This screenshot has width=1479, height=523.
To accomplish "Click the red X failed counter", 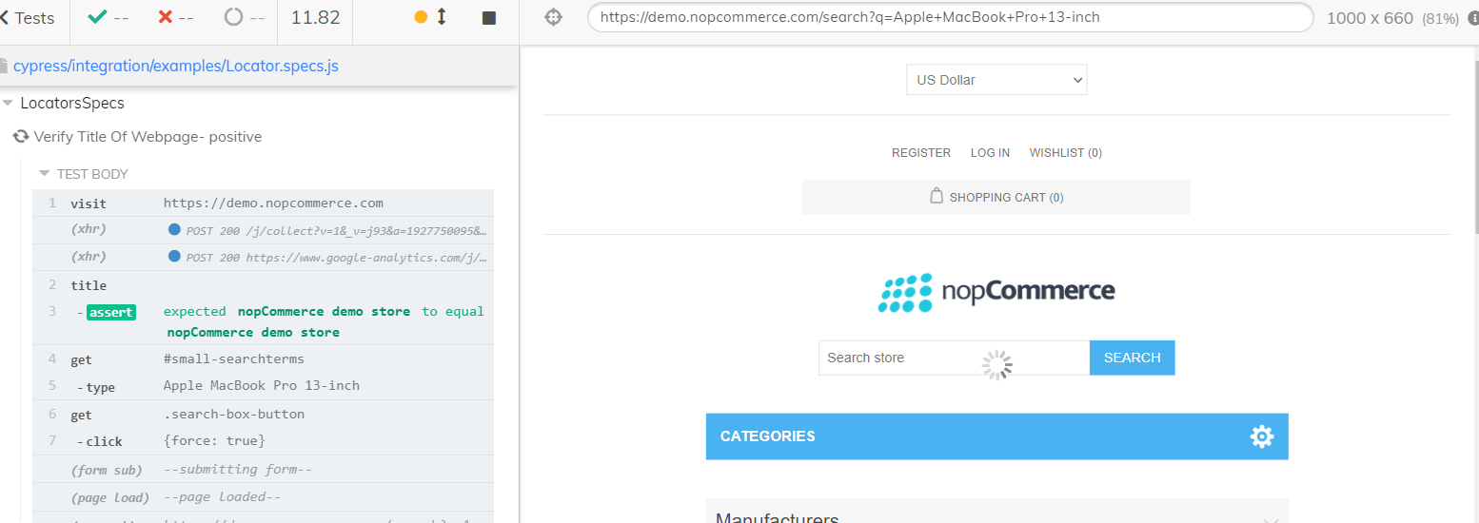I will (175, 18).
